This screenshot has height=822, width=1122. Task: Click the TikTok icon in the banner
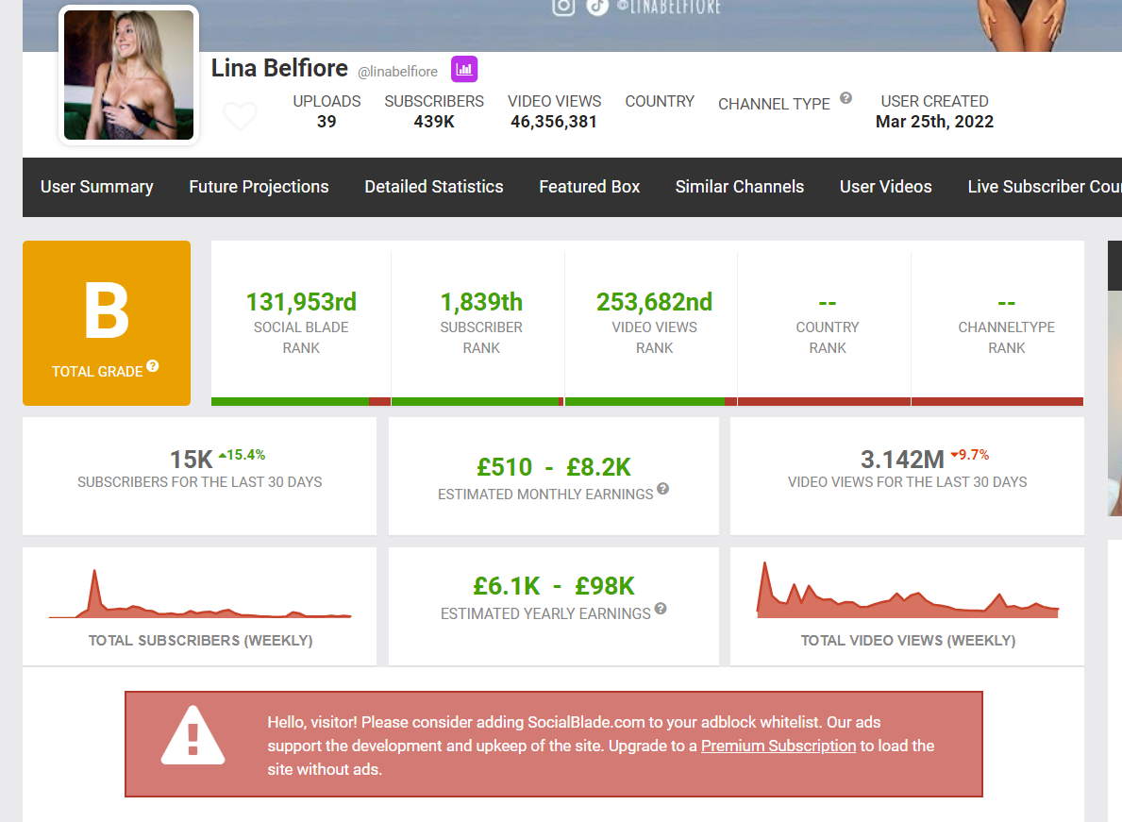point(597,7)
